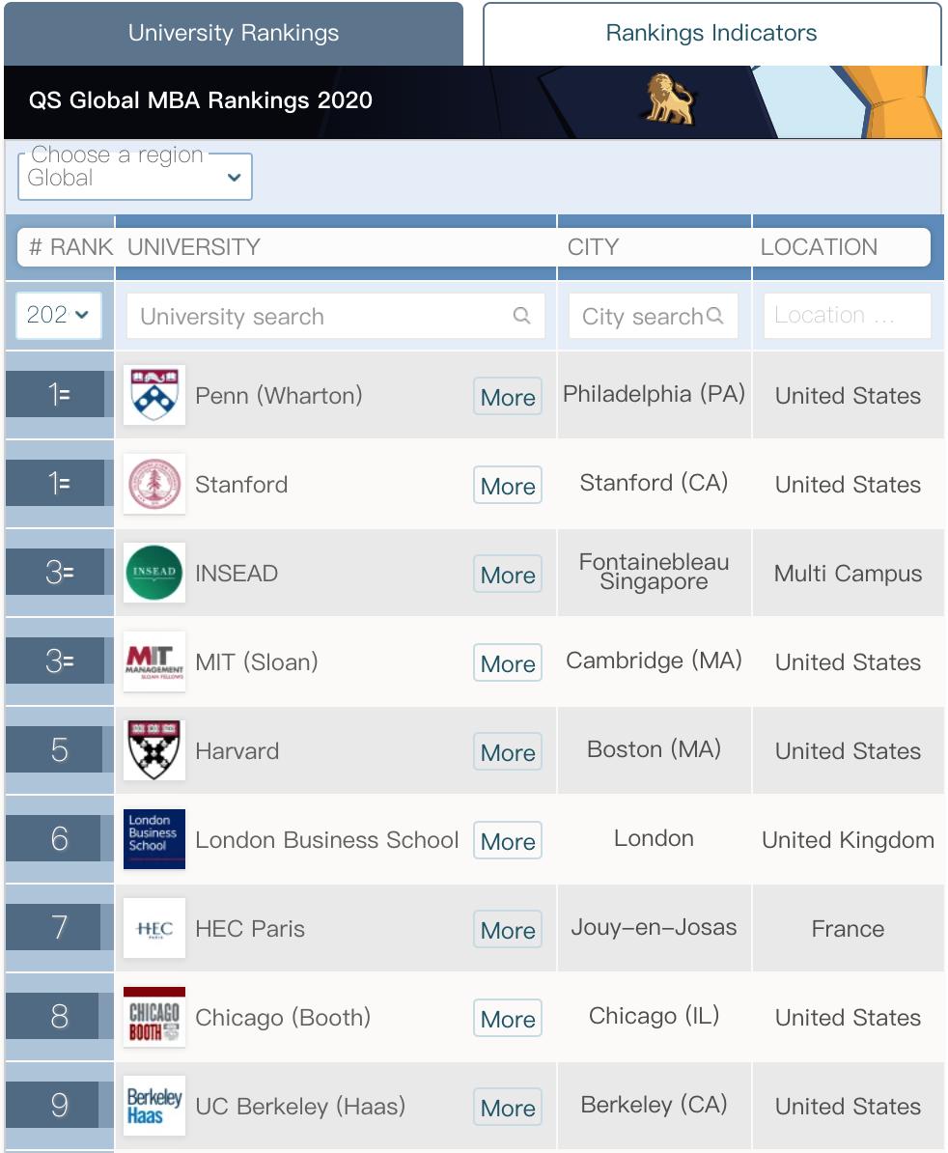The width and height of the screenshot is (948, 1153).
Task: Click the Stanford seal logo
Action: pyautogui.click(x=154, y=484)
